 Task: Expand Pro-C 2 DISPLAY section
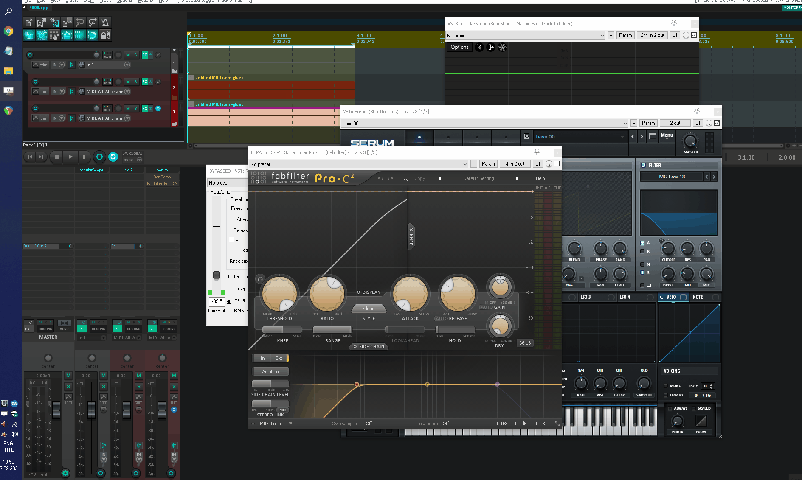[x=369, y=292]
